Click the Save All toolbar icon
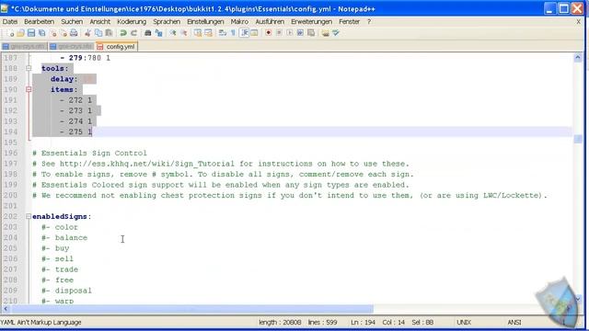Image resolution: width=589 pixels, height=331 pixels. 41,33
